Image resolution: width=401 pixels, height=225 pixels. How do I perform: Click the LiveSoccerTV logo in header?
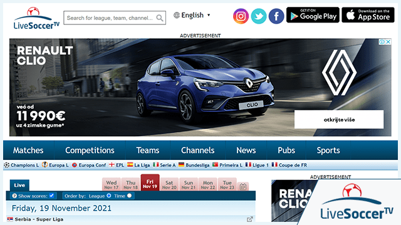[x=36, y=18]
